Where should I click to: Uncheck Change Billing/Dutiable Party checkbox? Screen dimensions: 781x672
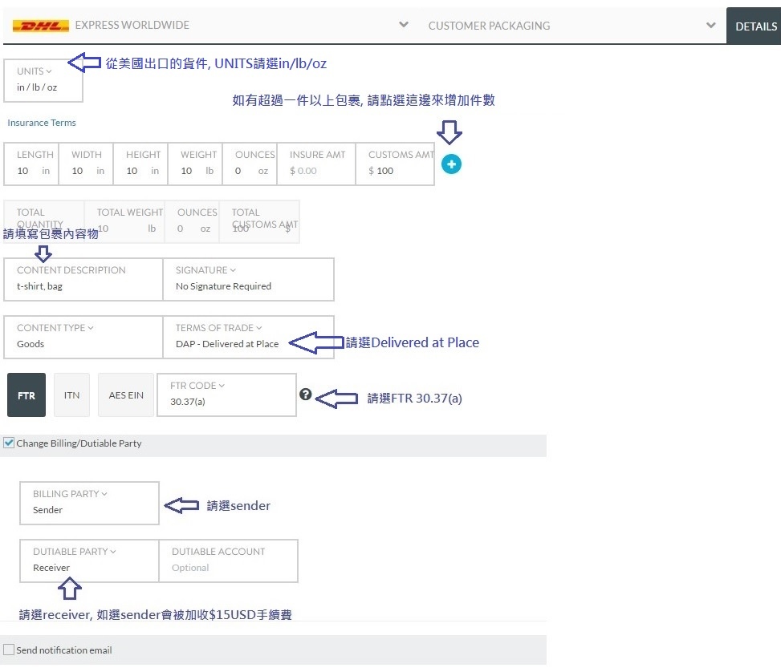9,443
